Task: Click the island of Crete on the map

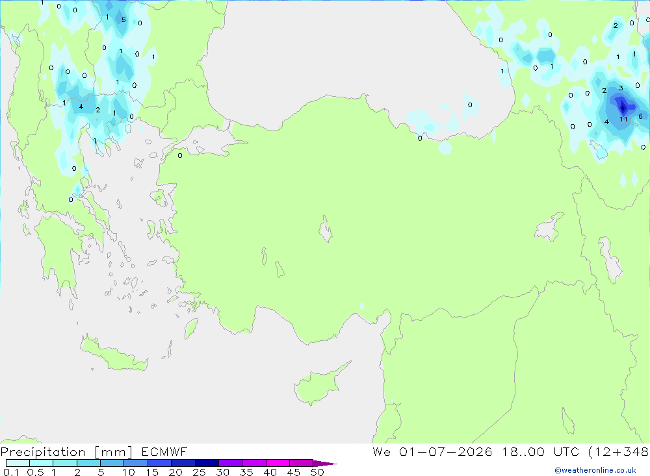Action: [113, 353]
